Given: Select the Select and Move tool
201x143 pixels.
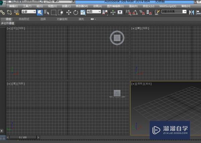Looking at the screenshot, I should coord(69,12).
